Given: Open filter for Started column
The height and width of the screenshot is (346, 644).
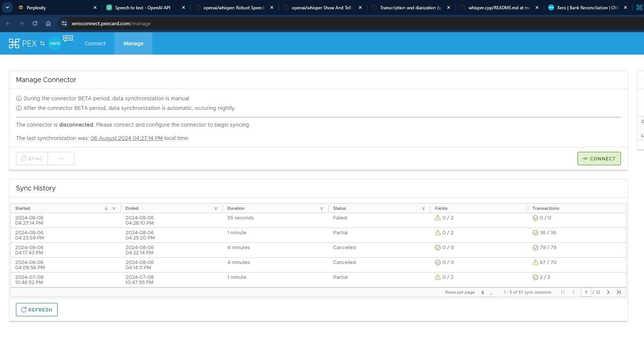Looking at the screenshot, I should [114, 209].
